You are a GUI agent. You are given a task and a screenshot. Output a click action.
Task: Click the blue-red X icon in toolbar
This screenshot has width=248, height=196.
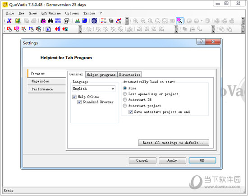[9, 21]
